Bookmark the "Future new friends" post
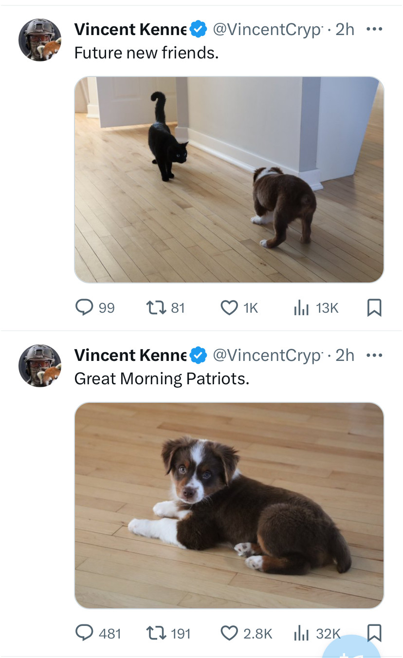Viewport: 403px width, 658px height. [x=374, y=307]
